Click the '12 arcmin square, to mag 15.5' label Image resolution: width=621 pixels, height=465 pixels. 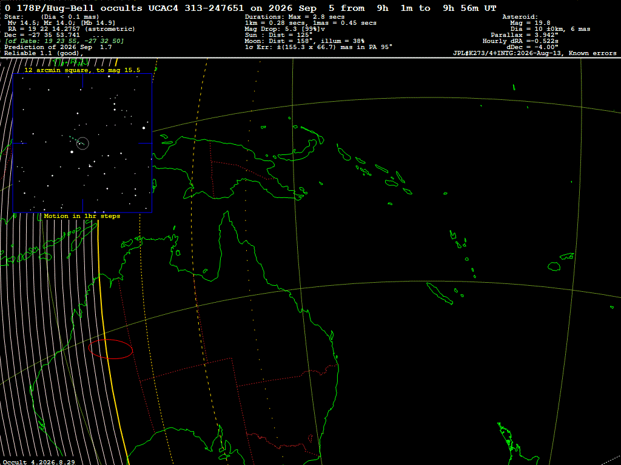tap(82, 70)
